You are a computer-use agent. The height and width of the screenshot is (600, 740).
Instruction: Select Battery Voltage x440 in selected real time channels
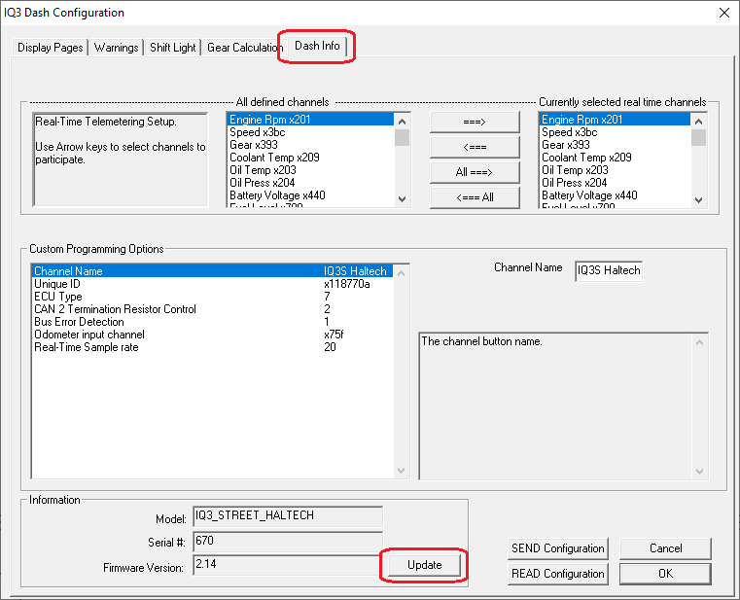pyautogui.click(x=615, y=195)
